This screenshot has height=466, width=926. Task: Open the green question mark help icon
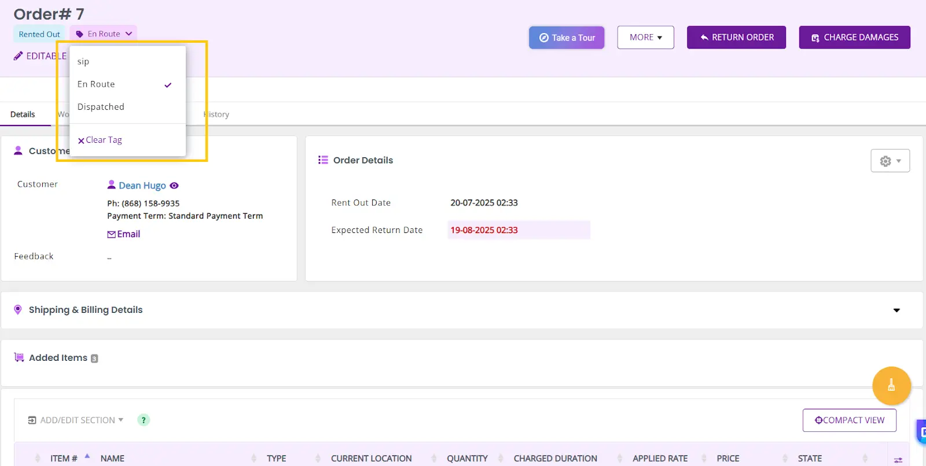coord(144,420)
